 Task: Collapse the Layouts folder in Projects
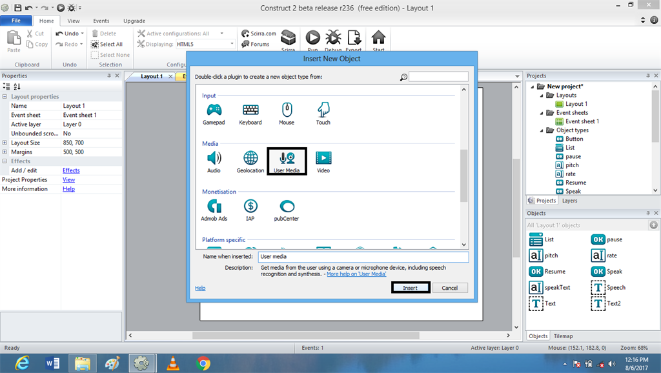tap(542, 96)
